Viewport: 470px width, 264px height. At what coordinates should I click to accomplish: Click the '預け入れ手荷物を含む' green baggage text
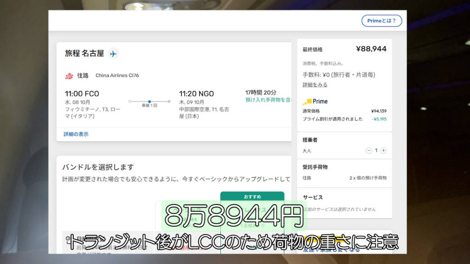click(x=268, y=99)
